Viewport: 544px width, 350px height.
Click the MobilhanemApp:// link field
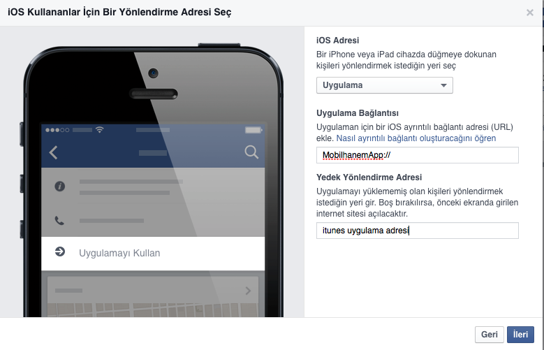point(418,155)
